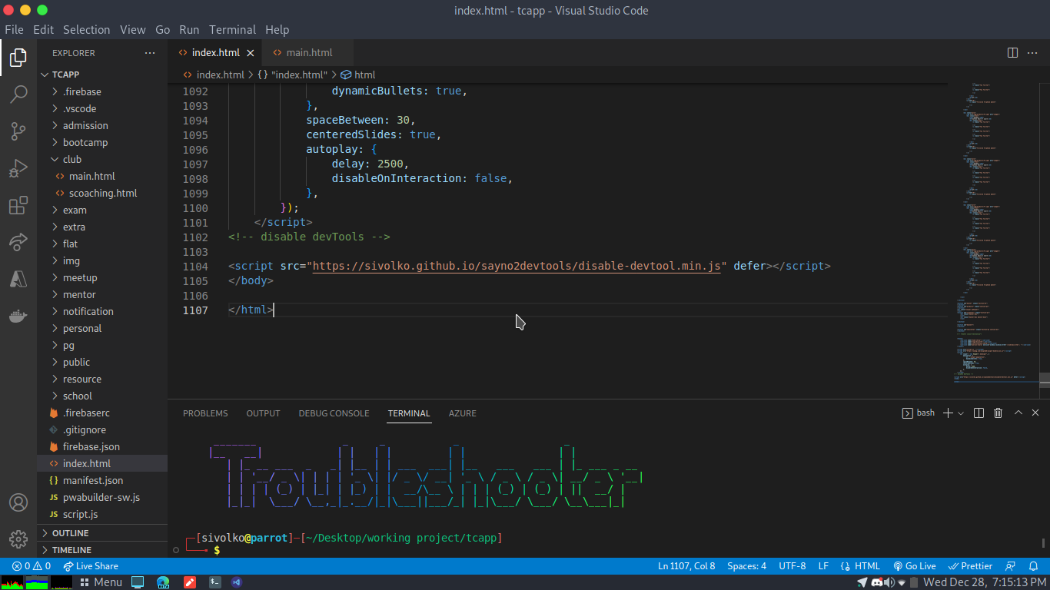Go to line via Ln 1107, Col 8
The height and width of the screenshot is (590, 1050).
click(x=686, y=566)
